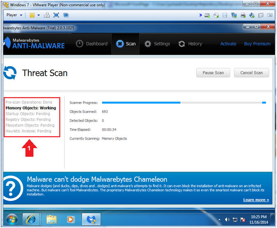Click the Malwarebytes taskbar button
Screen dimensions: 277x228
(91, 219)
